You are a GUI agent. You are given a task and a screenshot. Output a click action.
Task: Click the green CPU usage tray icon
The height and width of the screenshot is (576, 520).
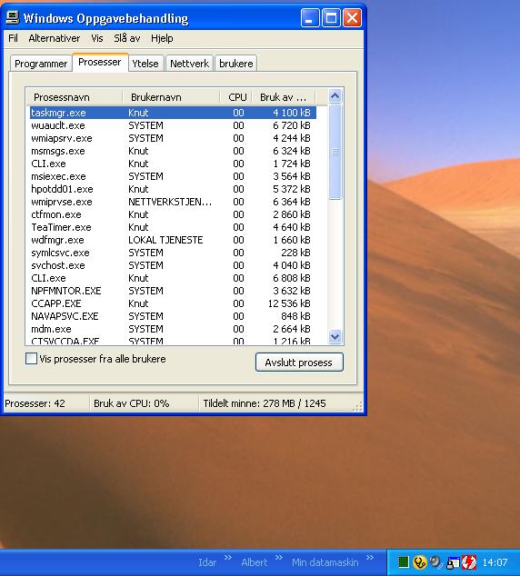click(x=403, y=562)
